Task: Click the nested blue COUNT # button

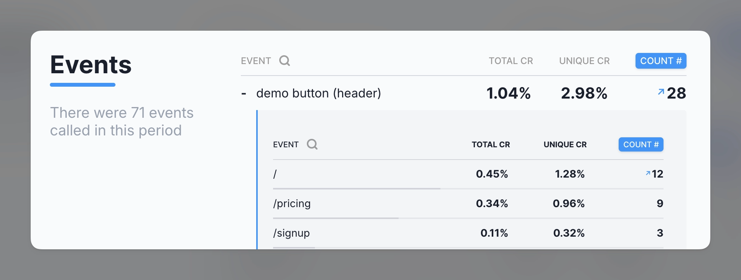Action: [x=641, y=145]
